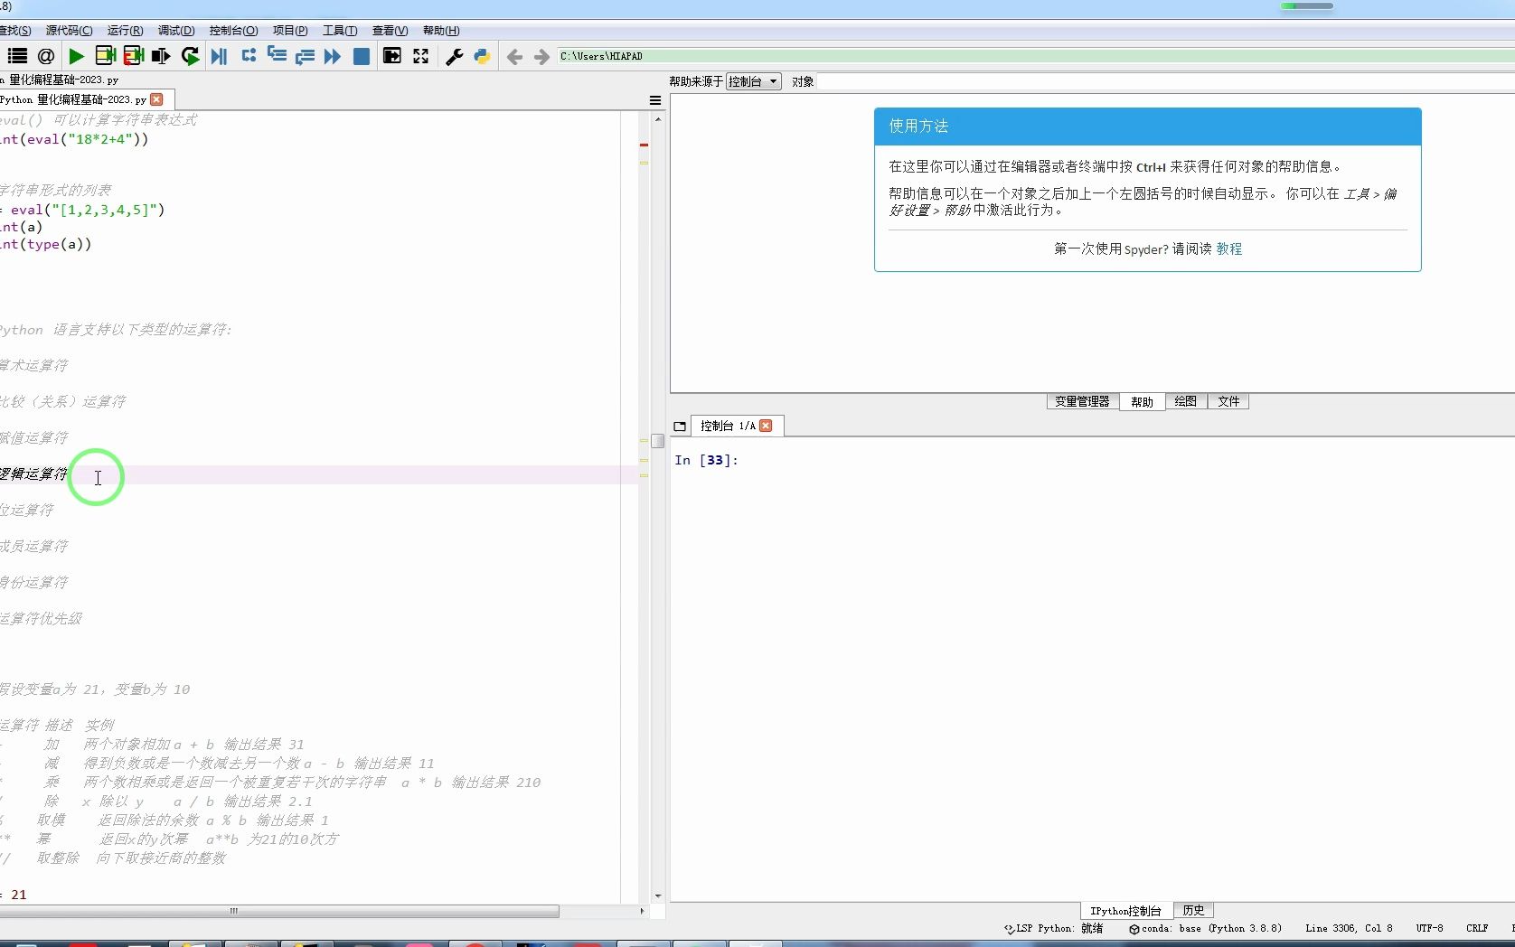Click the code line eval("[1,2,3,4,5]")
The image size is (1515, 947).
[x=82, y=210]
